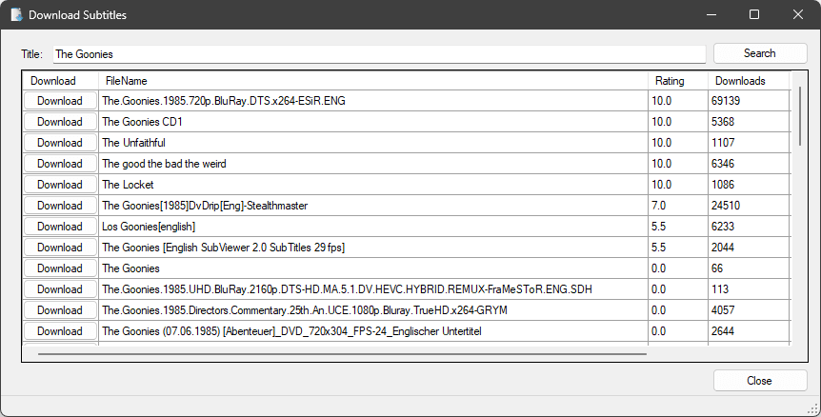This screenshot has height=417, width=821.
Task: Sort by the Downloads column header
Action: click(x=749, y=81)
